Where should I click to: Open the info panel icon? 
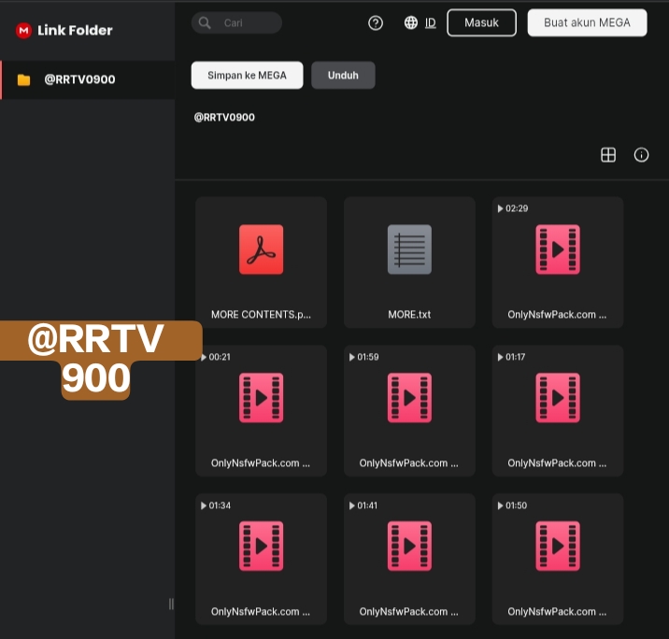641,155
